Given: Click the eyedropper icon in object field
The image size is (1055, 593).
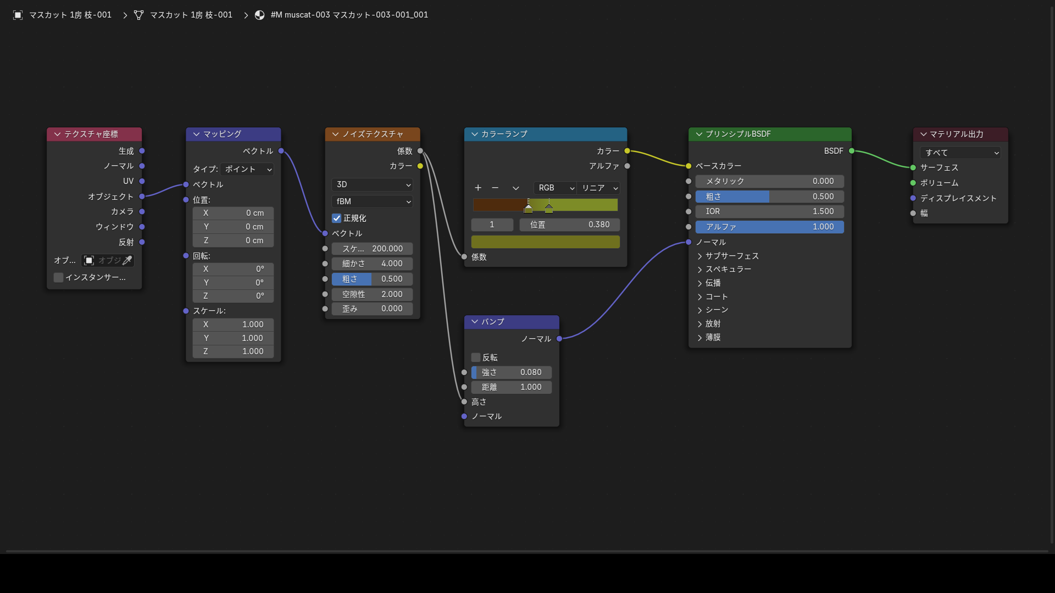Looking at the screenshot, I should coord(127,260).
